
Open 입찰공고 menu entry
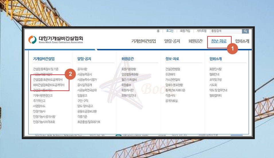coord(82,96)
